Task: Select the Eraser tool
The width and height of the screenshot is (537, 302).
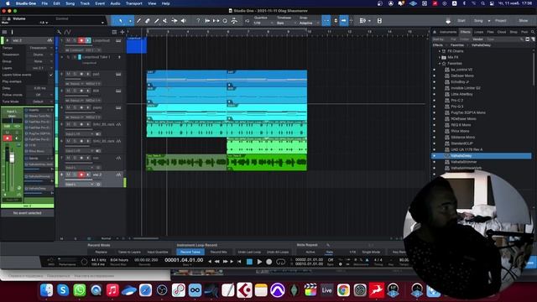Action: [148, 21]
